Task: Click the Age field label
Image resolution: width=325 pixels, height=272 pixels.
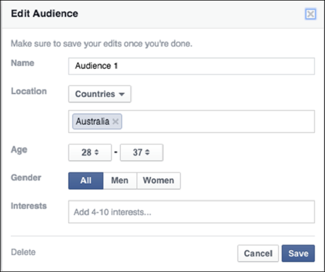Action: 18,150
